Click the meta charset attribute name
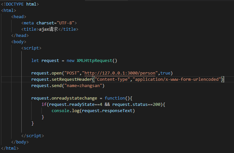 [45, 23]
